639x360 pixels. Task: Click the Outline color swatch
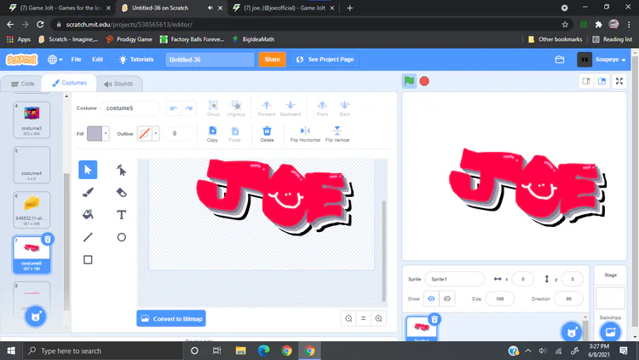(145, 133)
